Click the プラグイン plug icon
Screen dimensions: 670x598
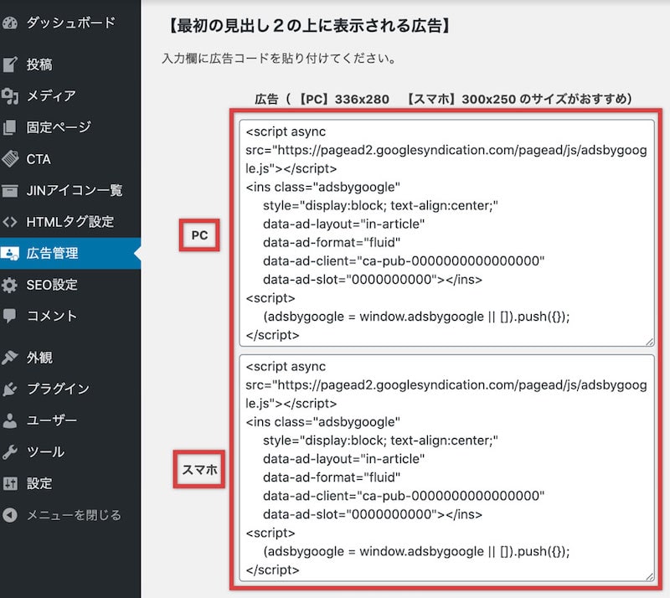[x=9, y=389]
